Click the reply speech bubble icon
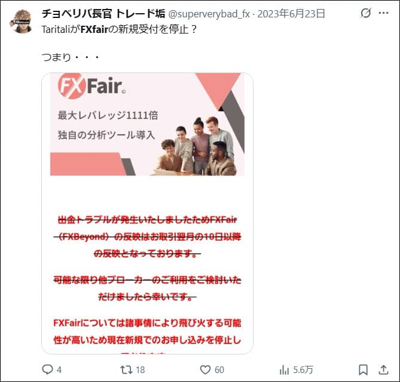This screenshot has height=382, width=400. click(x=47, y=369)
